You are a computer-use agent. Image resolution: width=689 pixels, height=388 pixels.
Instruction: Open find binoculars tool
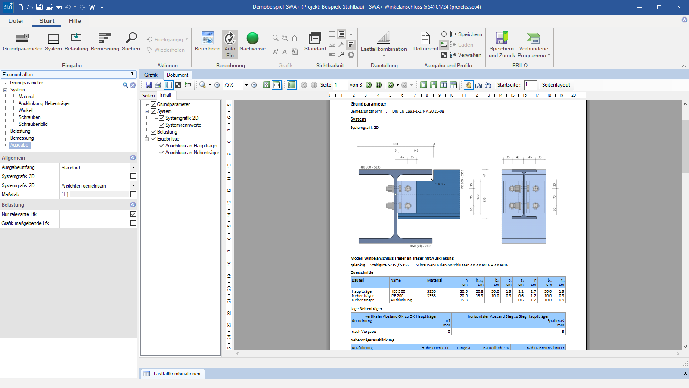coord(488,85)
